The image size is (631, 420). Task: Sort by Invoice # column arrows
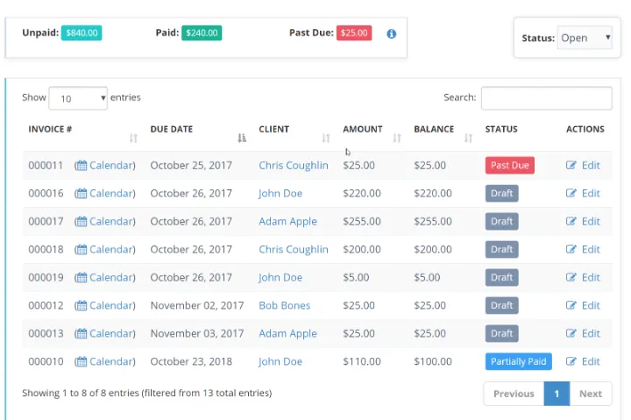pyautogui.click(x=133, y=139)
